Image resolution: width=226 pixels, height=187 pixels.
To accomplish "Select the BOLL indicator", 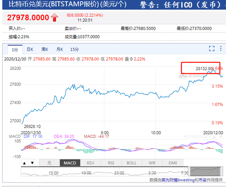I will pyautogui.click(x=131, y=163).
